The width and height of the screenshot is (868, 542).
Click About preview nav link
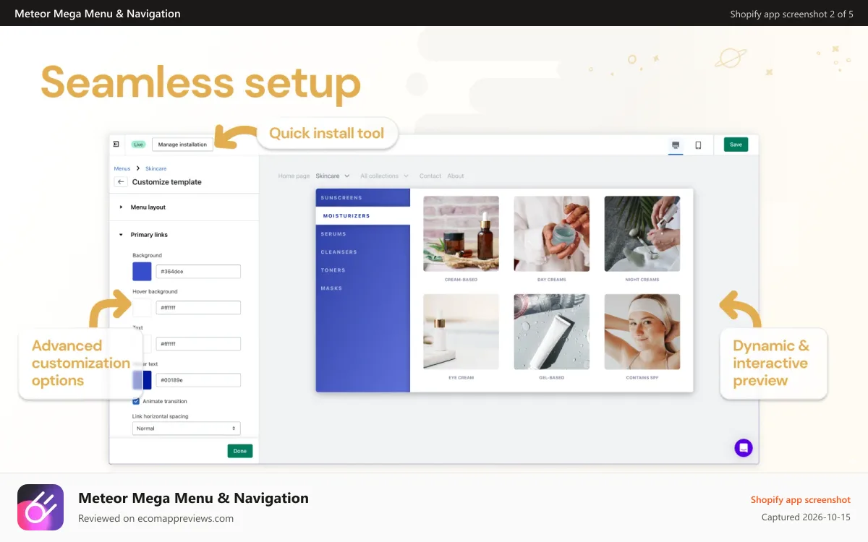point(456,176)
